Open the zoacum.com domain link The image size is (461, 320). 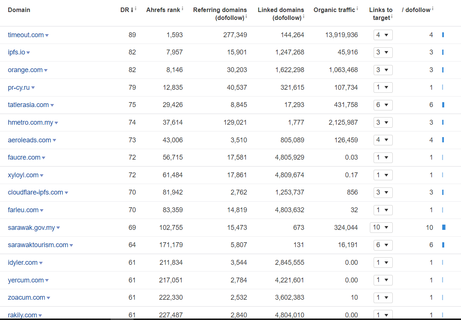tap(27, 297)
